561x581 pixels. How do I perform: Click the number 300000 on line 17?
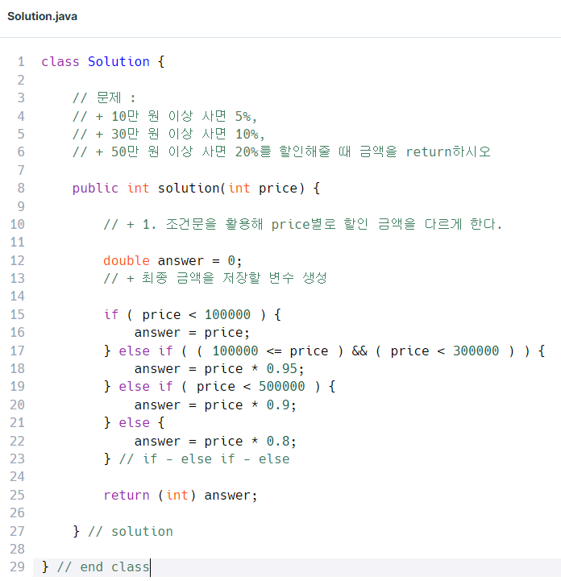click(476, 351)
